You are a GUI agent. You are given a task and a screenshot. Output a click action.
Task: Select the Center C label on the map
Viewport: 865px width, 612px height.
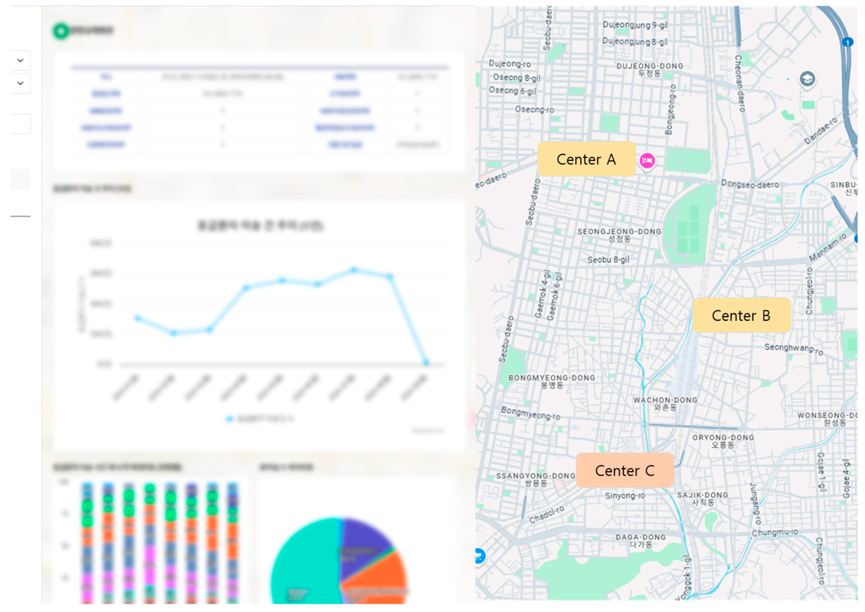coord(624,471)
